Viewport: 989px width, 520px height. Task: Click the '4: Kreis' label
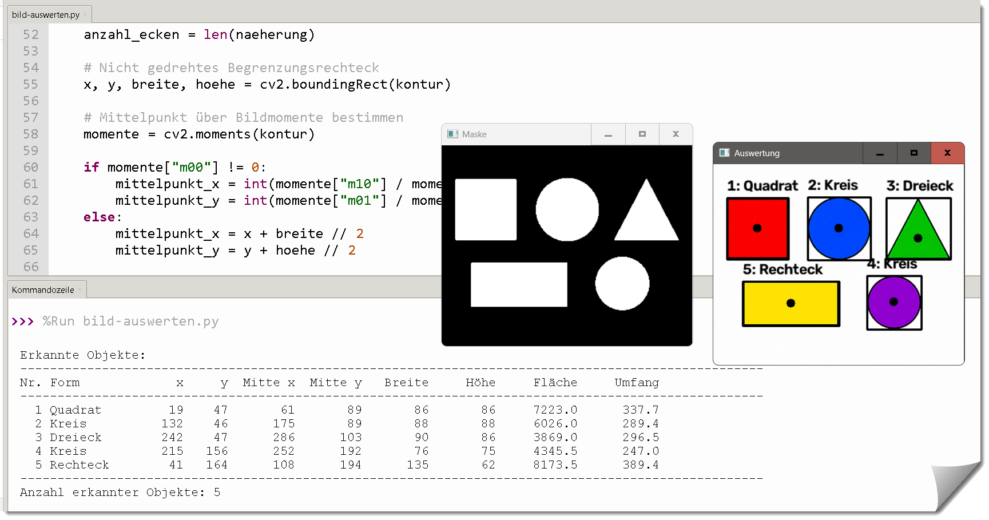point(892,264)
